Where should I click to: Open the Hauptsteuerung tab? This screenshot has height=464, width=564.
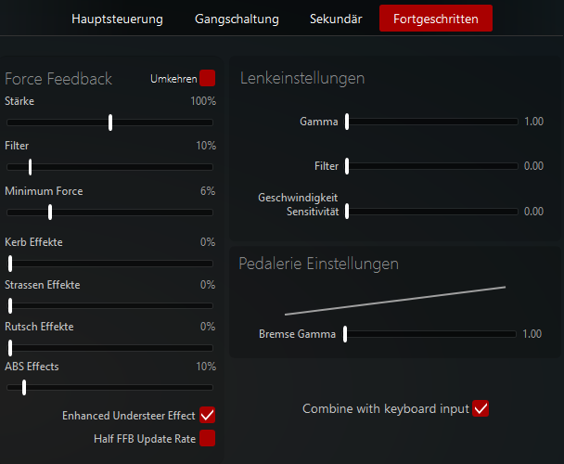coord(117,19)
